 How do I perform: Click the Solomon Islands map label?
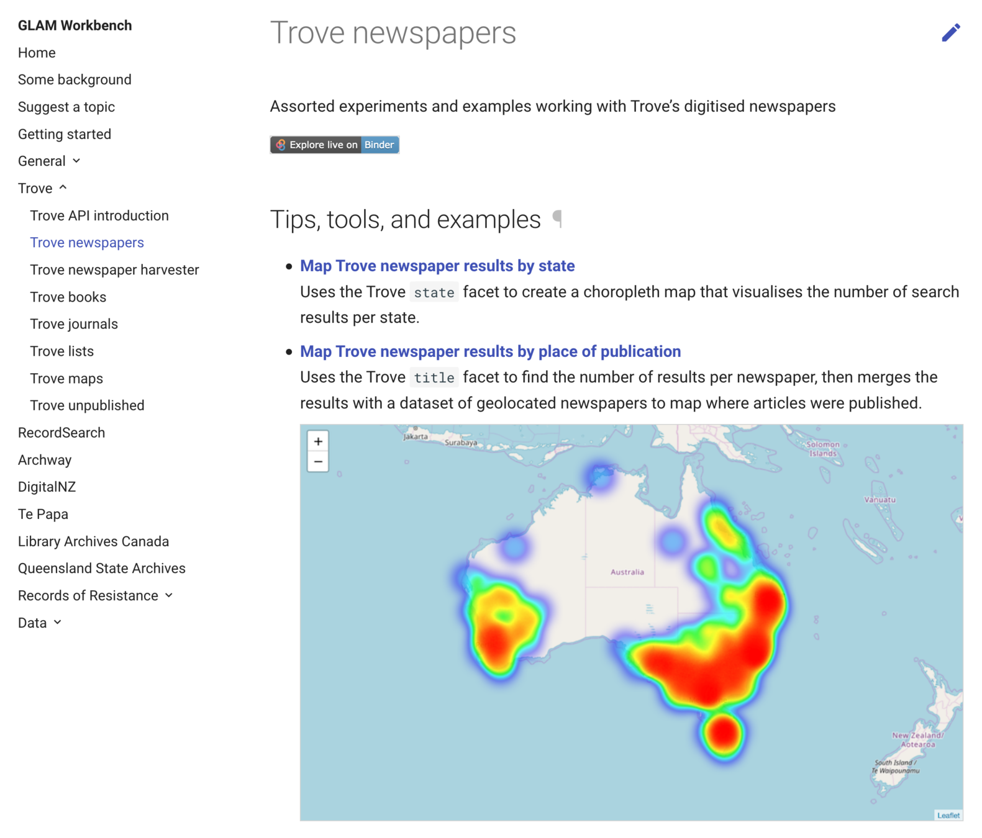pyautogui.click(x=823, y=449)
